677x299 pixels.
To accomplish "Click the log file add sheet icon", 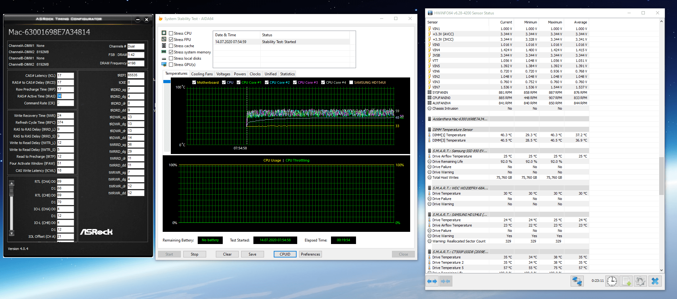I will click(x=627, y=281).
